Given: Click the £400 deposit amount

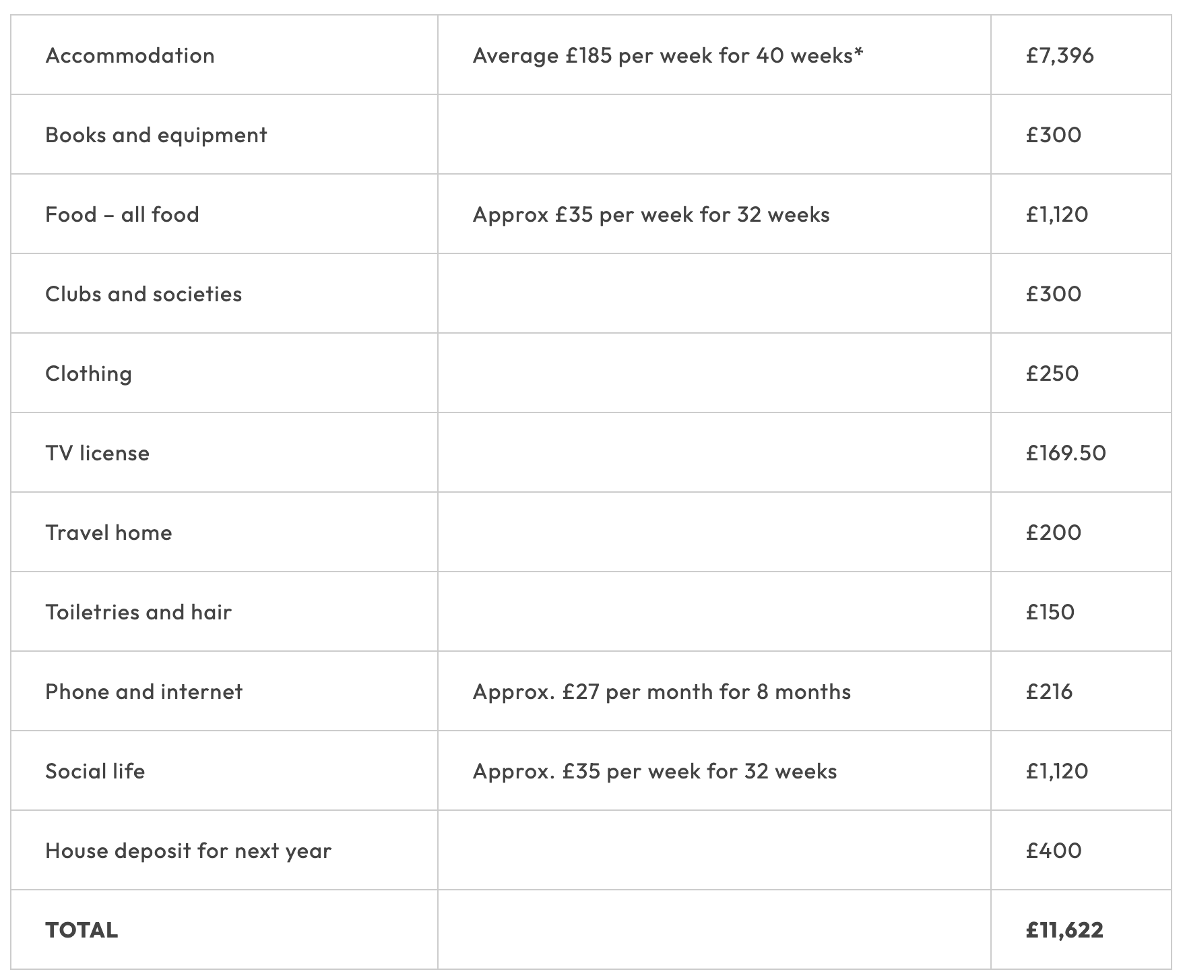Looking at the screenshot, I should point(1054,851).
